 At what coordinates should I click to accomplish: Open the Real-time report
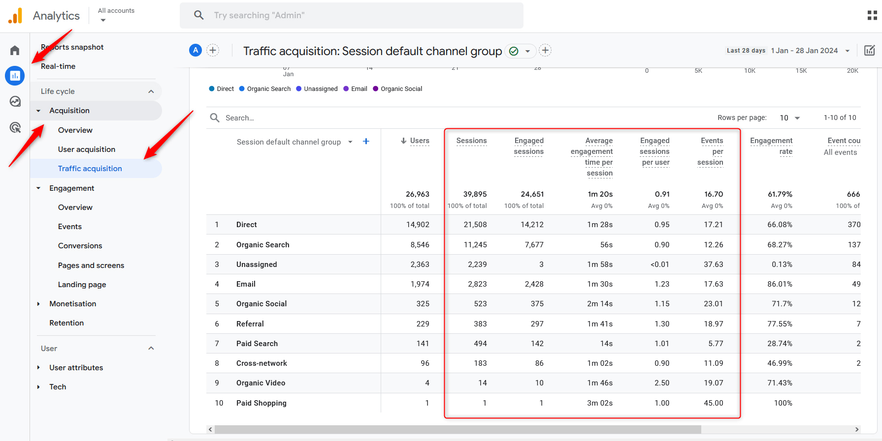(58, 66)
